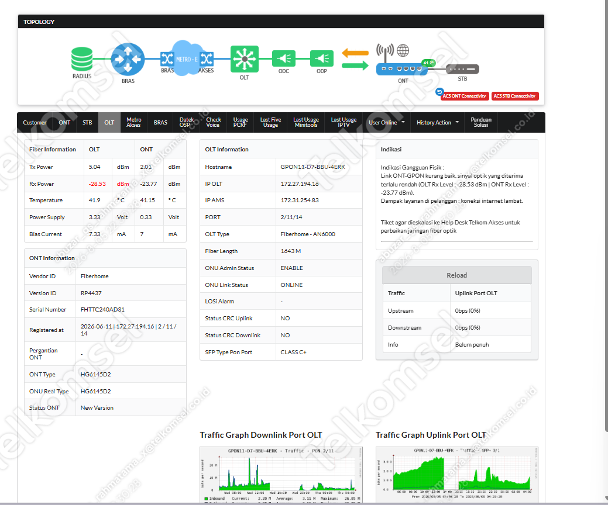The image size is (608, 505).
Task: Open the Check Voice tab
Action: coord(213,122)
